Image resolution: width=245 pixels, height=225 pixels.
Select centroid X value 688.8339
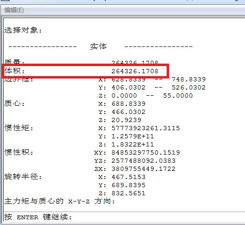pyautogui.click(x=128, y=104)
